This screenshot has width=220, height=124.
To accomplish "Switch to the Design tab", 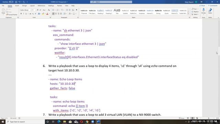I will point(24,6).
